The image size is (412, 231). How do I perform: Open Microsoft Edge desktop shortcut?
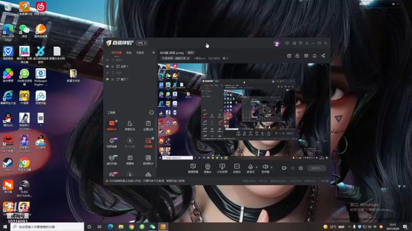click(8, 32)
